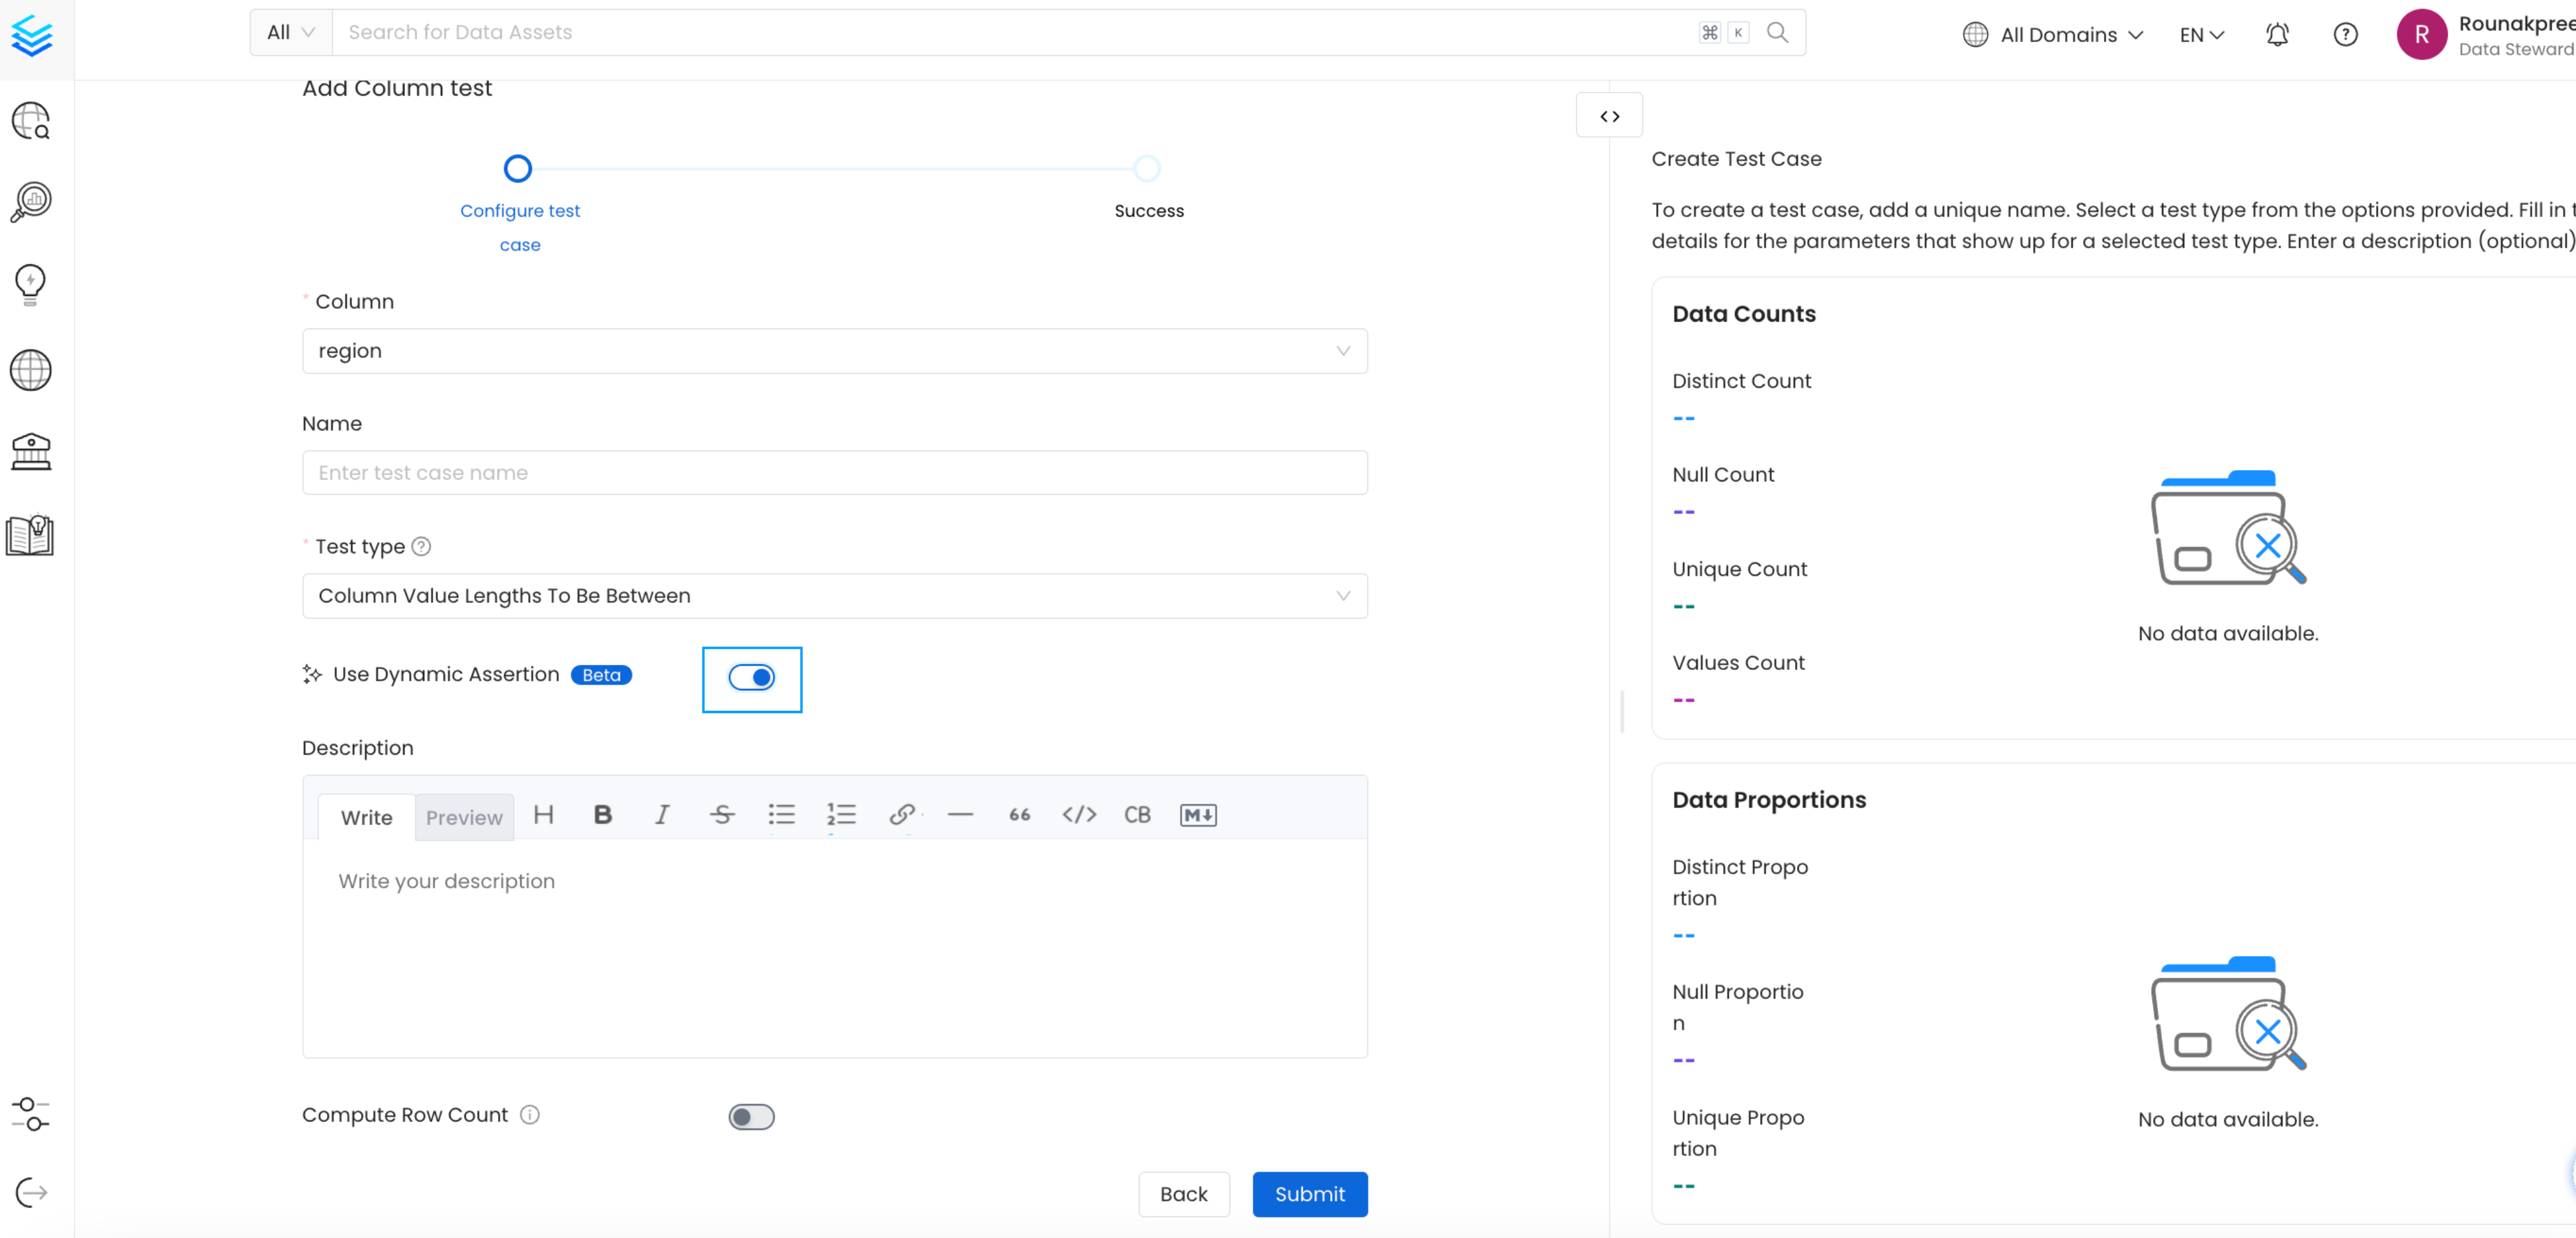Click the Submit button
This screenshot has width=2576, height=1238.
coord(1310,1194)
